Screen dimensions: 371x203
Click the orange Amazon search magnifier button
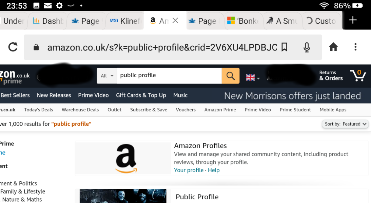[231, 76]
